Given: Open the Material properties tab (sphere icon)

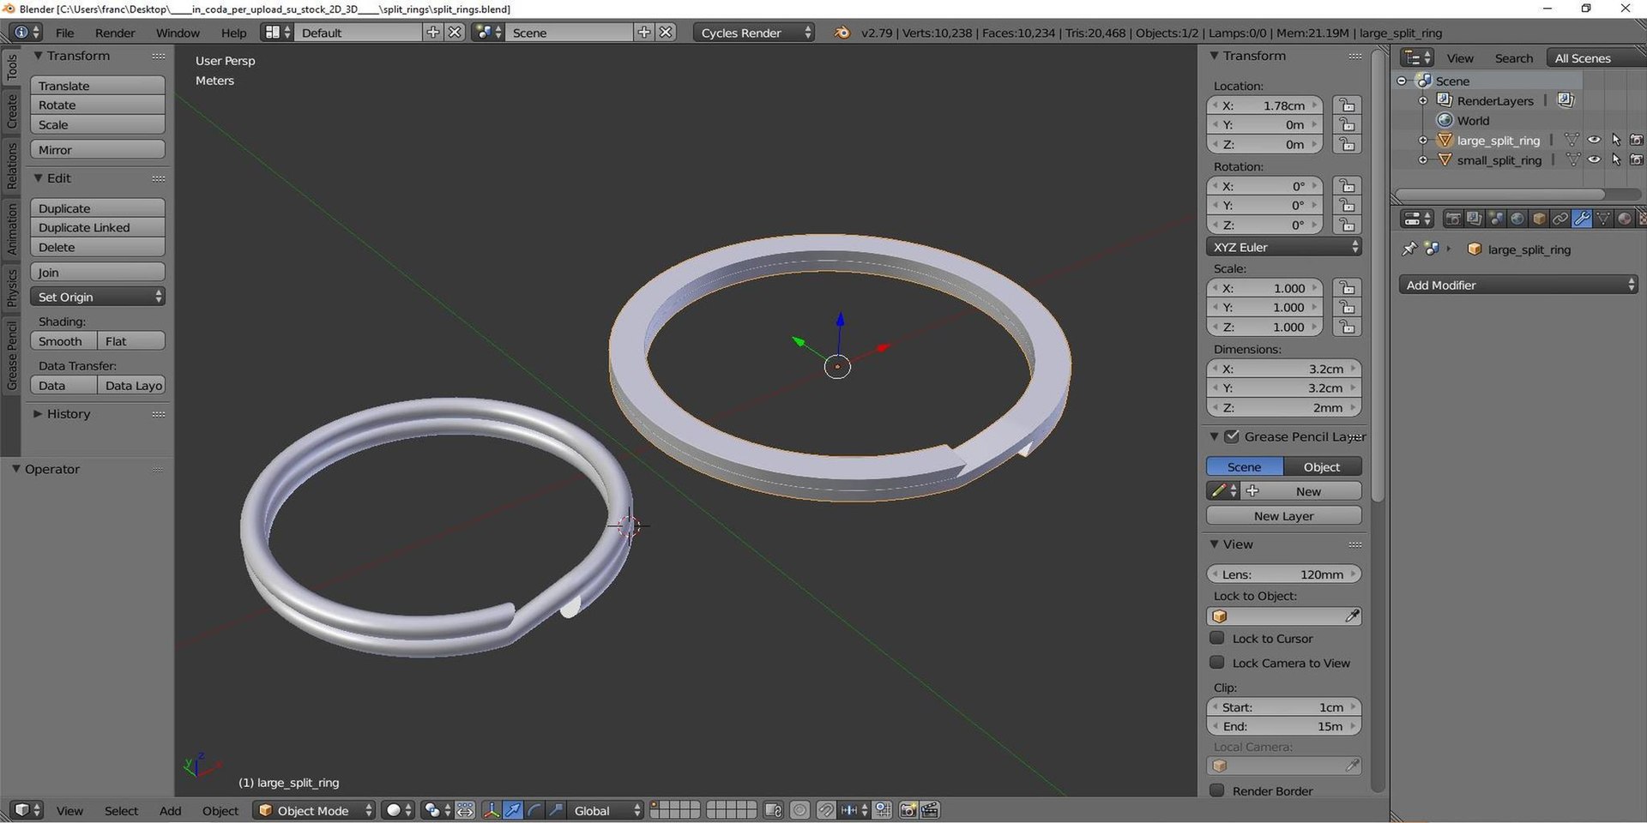Looking at the screenshot, I should point(1625,219).
